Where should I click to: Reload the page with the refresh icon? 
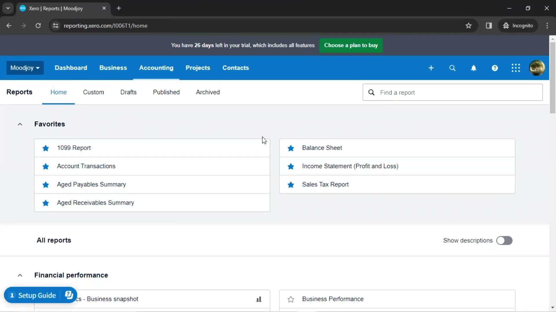[38, 26]
